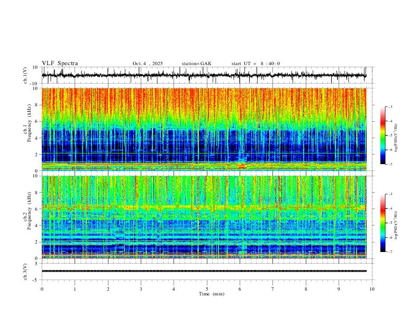Click the ch.1 PSD color scale bar
The height and width of the screenshot is (324, 419).
click(x=382, y=136)
